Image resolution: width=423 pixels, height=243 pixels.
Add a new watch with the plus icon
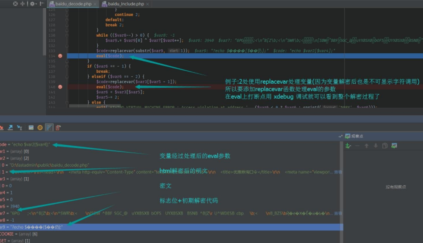pos(348,146)
